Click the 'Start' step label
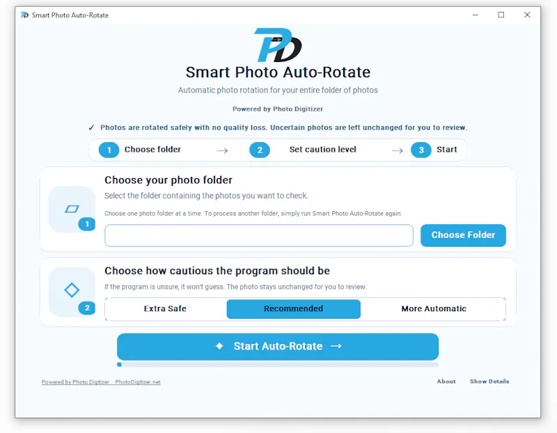This screenshot has height=433, width=557. [x=446, y=150]
